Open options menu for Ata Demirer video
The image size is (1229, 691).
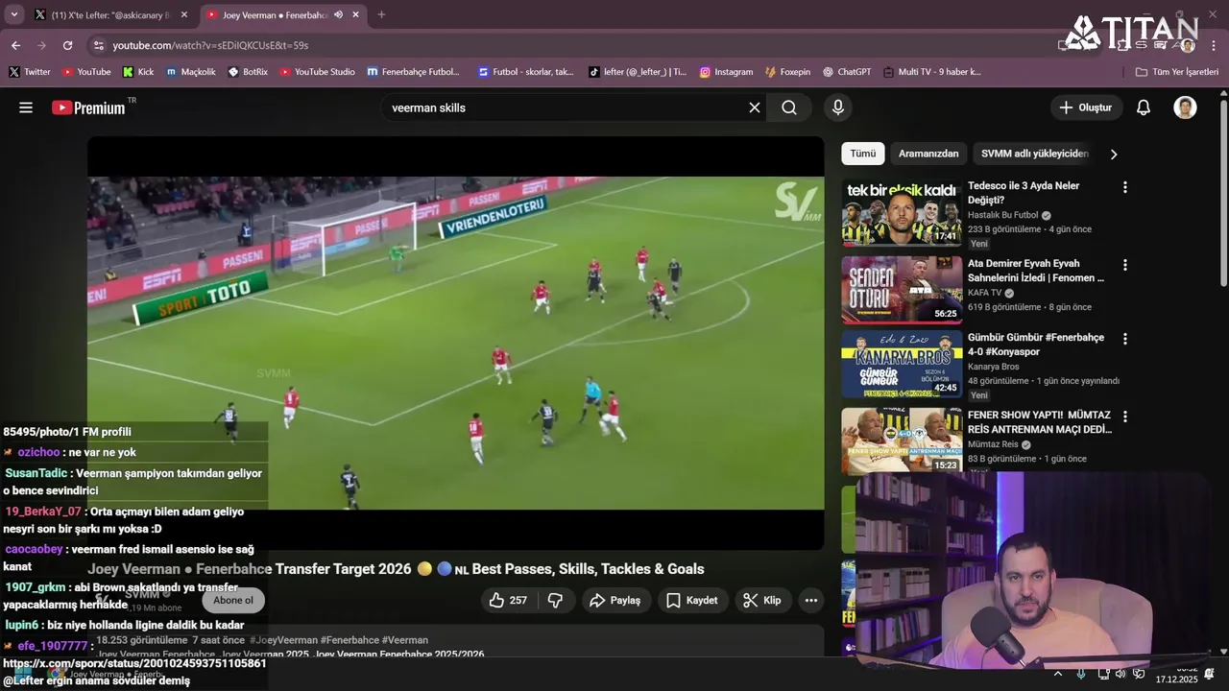[1125, 265]
